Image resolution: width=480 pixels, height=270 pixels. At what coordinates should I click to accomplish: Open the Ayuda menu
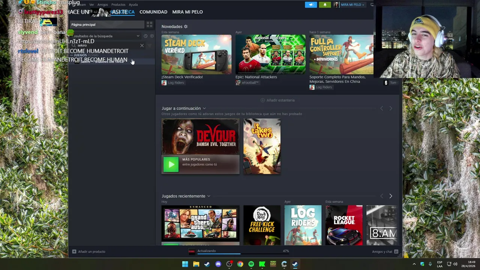pyautogui.click(x=133, y=4)
